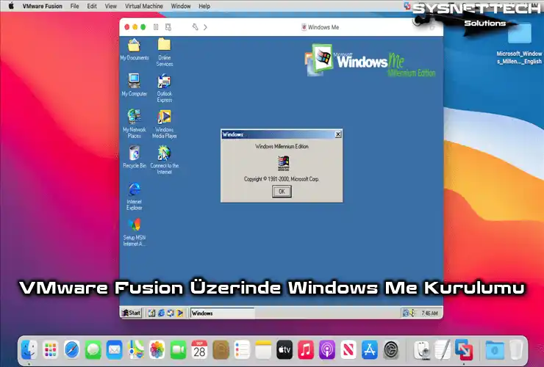Select the Windows taskbar button

point(223,313)
